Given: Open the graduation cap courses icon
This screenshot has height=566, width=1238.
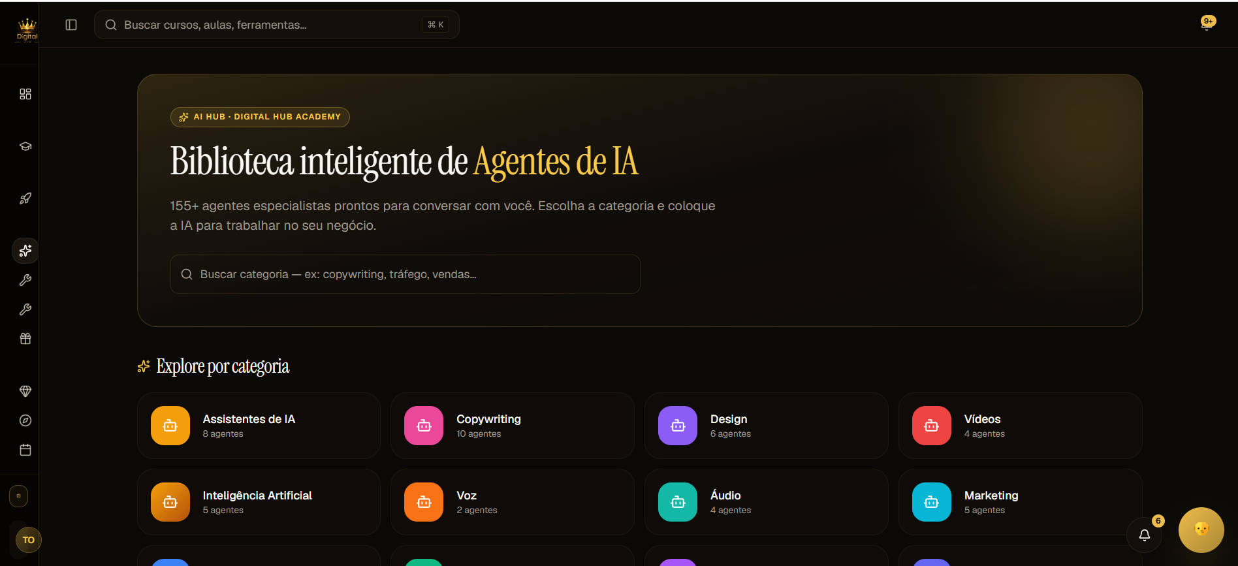Looking at the screenshot, I should tap(25, 146).
